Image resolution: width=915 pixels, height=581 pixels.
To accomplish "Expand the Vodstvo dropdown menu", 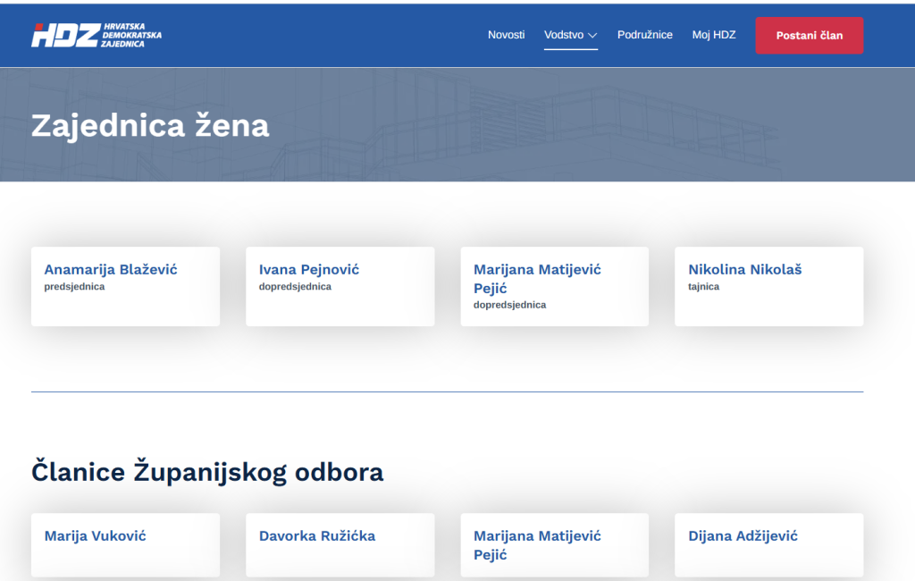I will 571,35.
